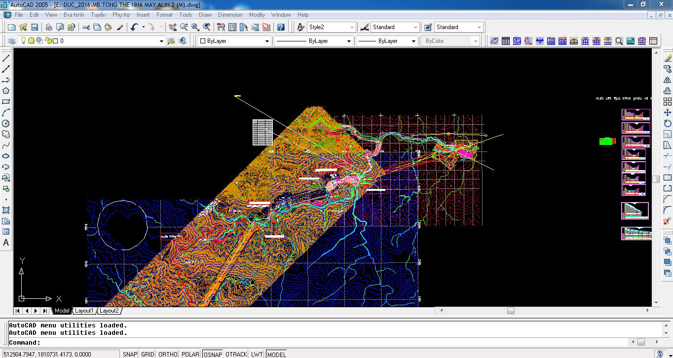Open Layer Properties Manager icon

[x=12, y=41]
